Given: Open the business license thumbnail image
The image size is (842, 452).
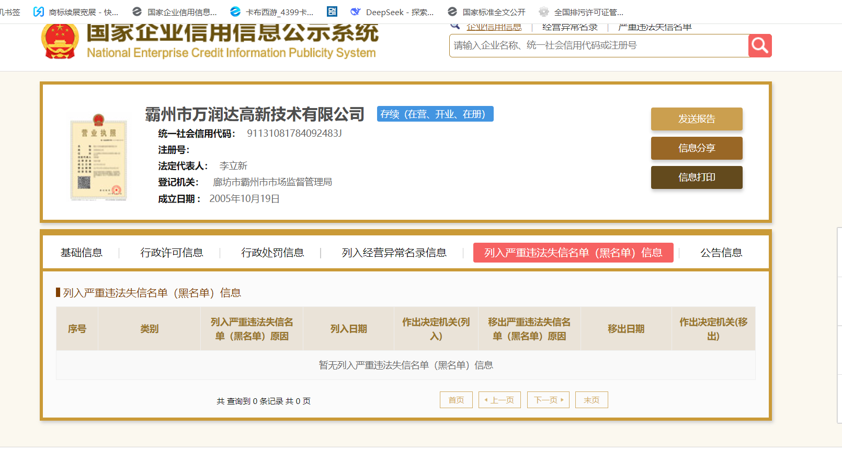Looking at the screenshot, I should tap(99, 158).
